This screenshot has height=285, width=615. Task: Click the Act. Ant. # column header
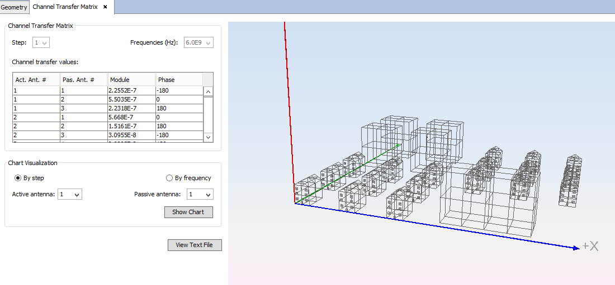coord(36,80)
